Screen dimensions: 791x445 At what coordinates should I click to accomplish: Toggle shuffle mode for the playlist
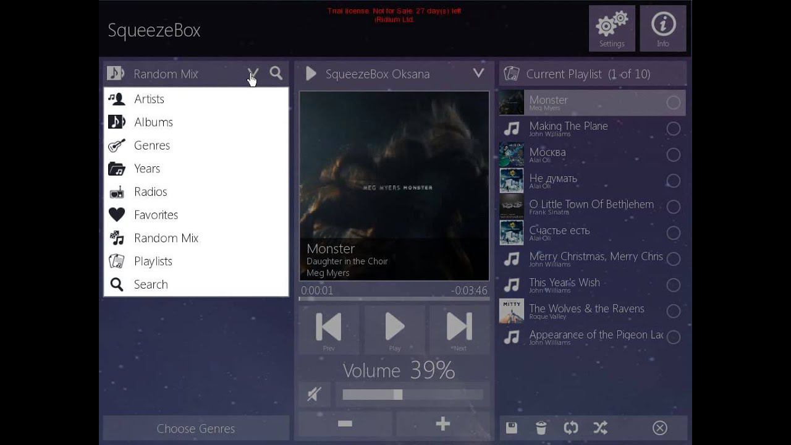click(601, 428)
